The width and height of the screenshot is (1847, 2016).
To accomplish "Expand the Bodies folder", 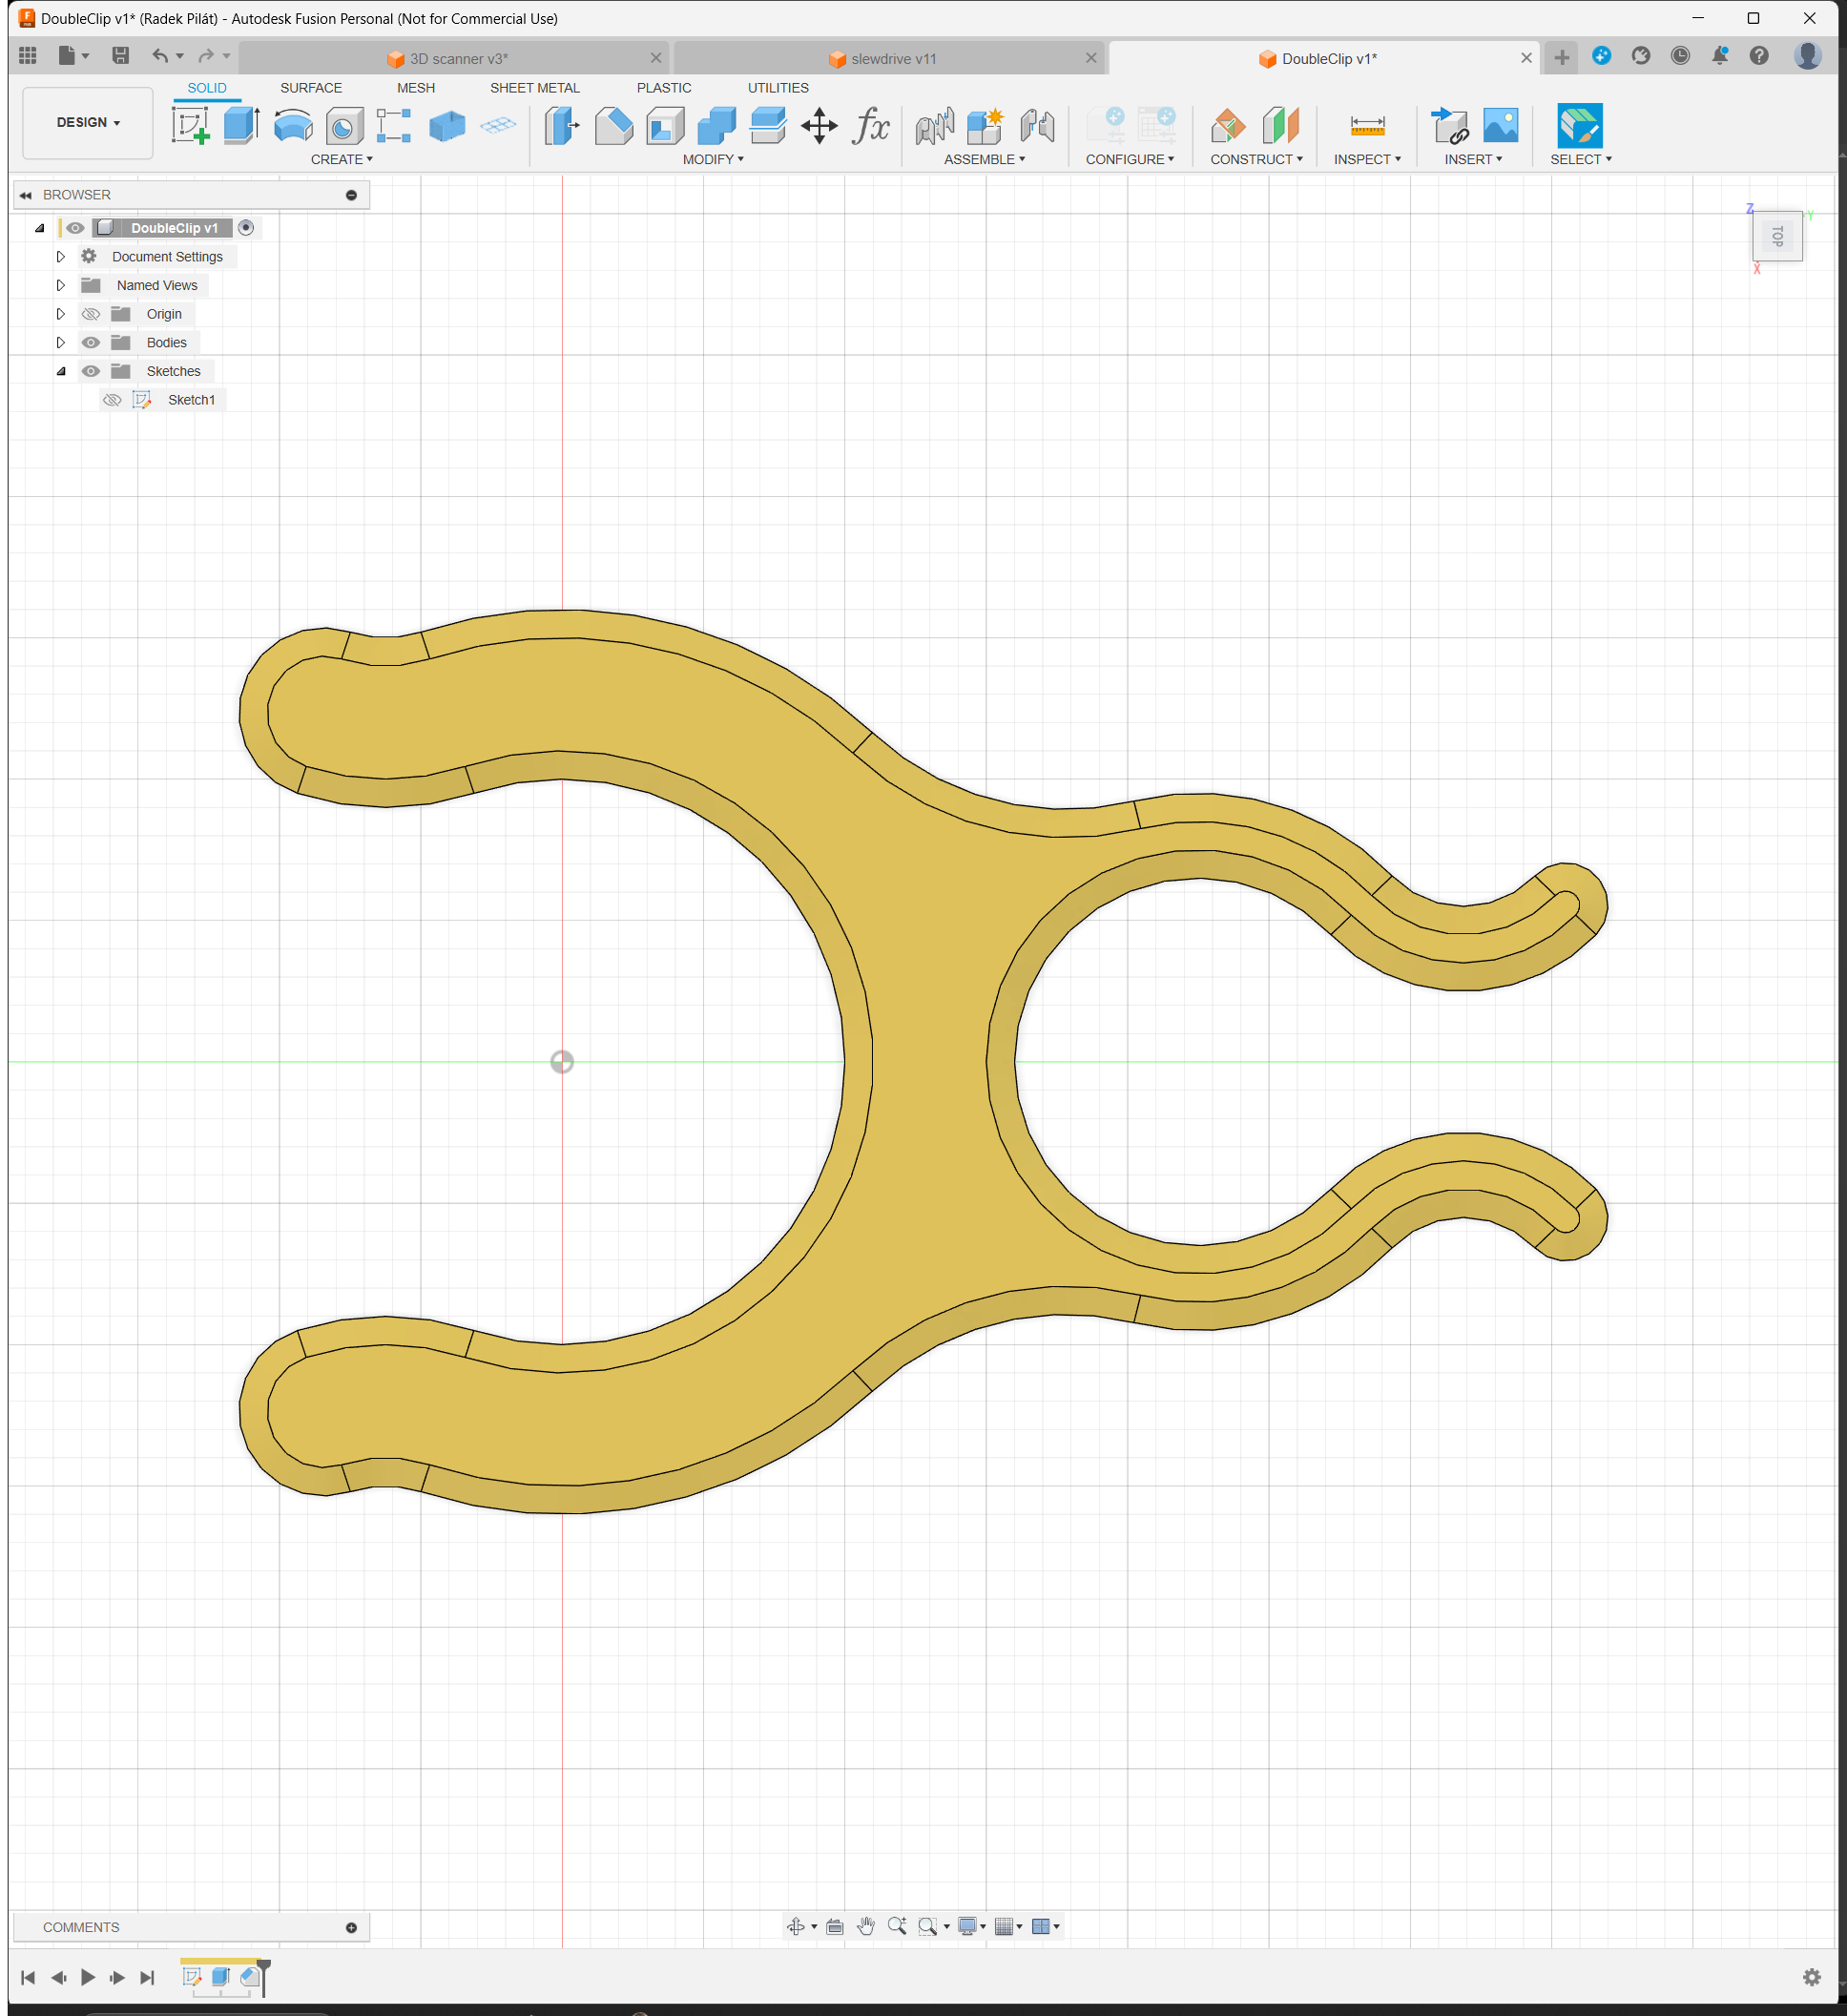I will (61, 343).
